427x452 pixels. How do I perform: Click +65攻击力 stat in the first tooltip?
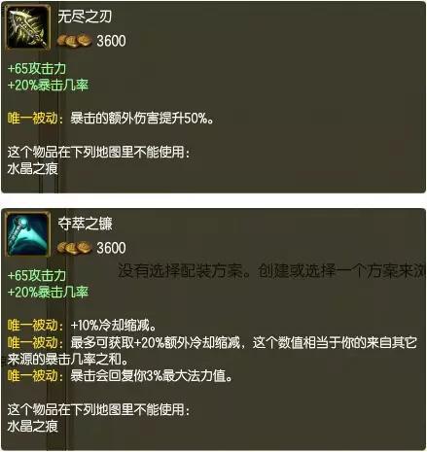click(x=37, y=69)
